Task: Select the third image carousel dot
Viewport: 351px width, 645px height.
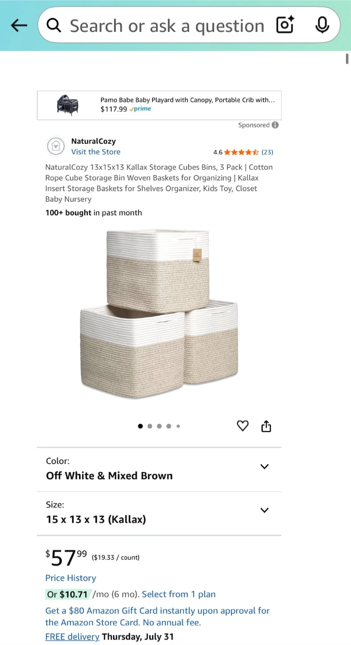Action: coord(159,426)
